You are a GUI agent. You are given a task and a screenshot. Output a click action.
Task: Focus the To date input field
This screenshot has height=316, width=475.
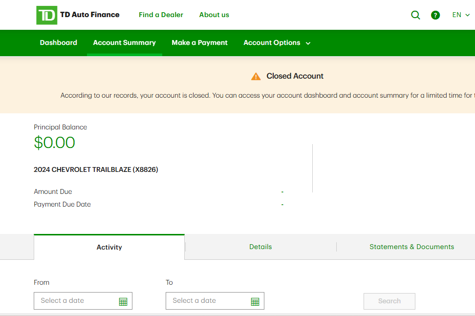(x=215, y=301)
